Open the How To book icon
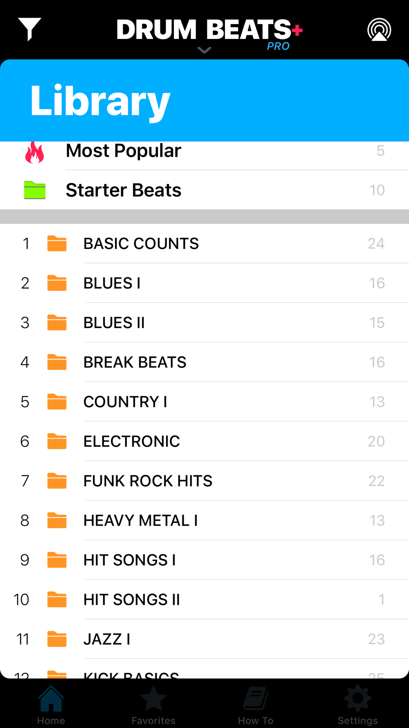 point(256,699)
